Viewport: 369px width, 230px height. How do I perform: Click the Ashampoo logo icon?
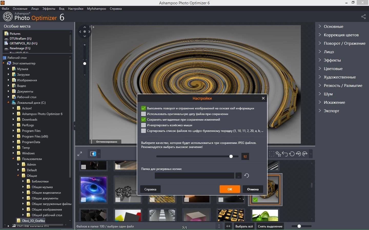click(8, 17)
